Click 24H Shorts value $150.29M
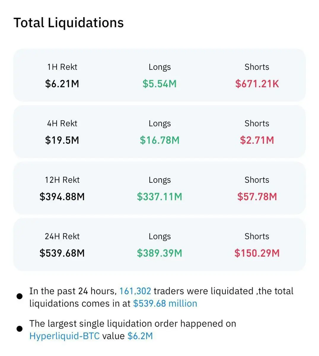The image size is (319, 356). pyautogui.click(x=257, y=253)
